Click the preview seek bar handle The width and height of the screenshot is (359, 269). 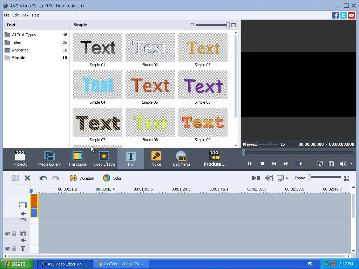[x=243, y=152]
